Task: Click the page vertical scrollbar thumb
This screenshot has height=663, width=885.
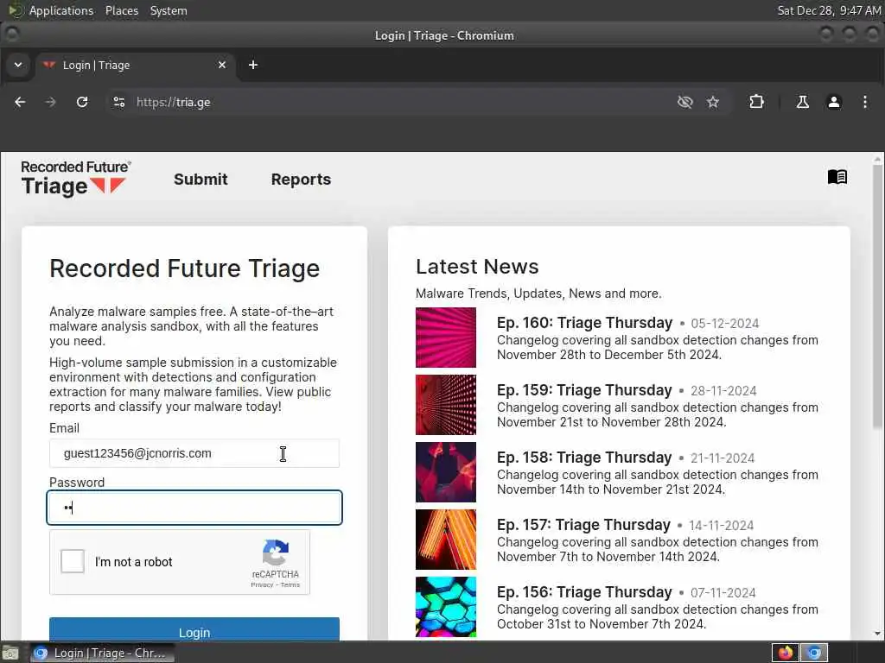Action: pyautogui.click(x=877, y=296)
